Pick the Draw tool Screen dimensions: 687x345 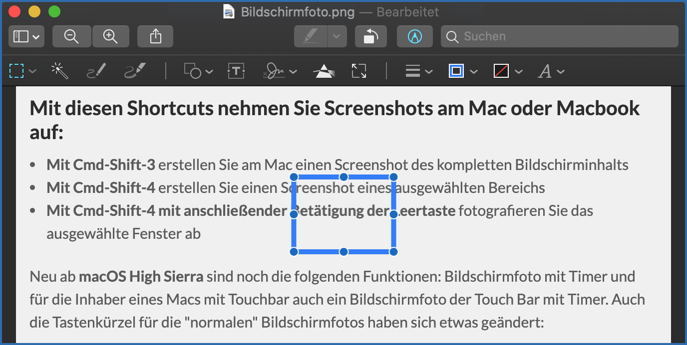[x=134, y=71]
